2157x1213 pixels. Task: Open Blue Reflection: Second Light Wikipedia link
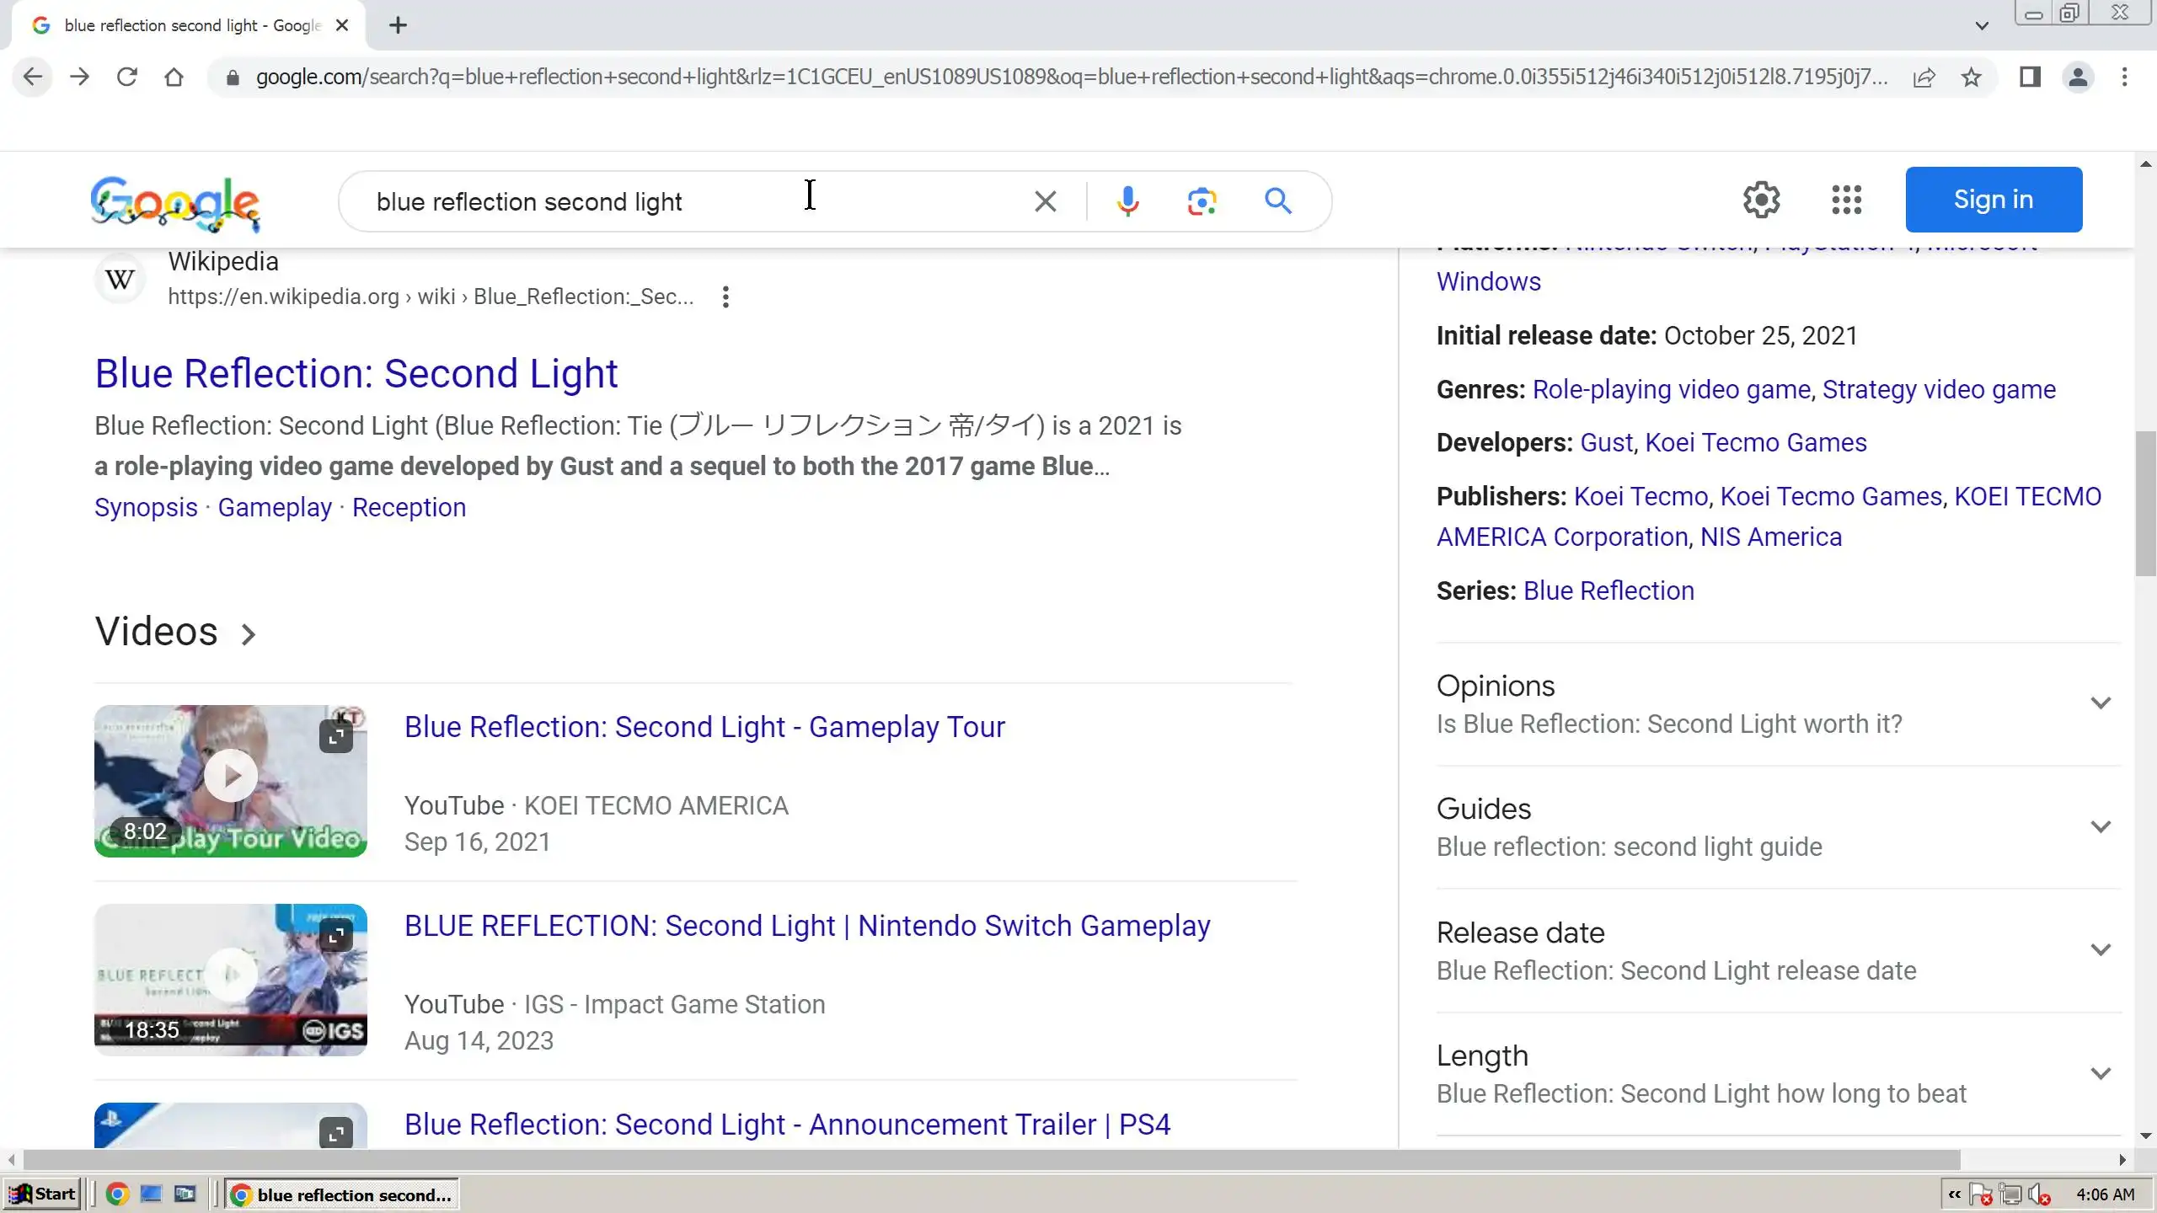(x=356, y=374)
